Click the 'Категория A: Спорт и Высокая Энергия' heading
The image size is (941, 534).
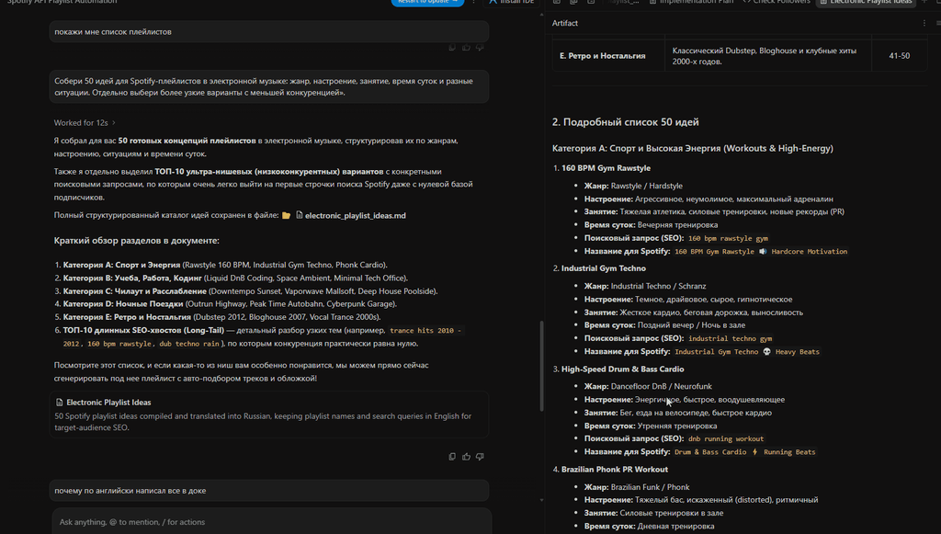(693, 148)
